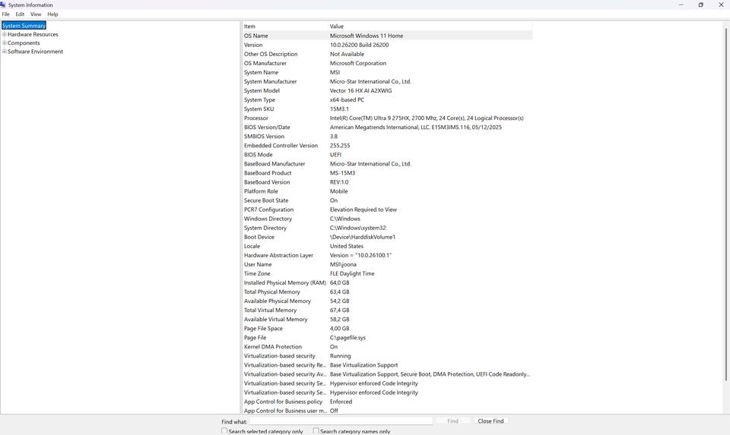Select the System Type row
The width and height of the screenshot is (730, 435).
point(387,100)
